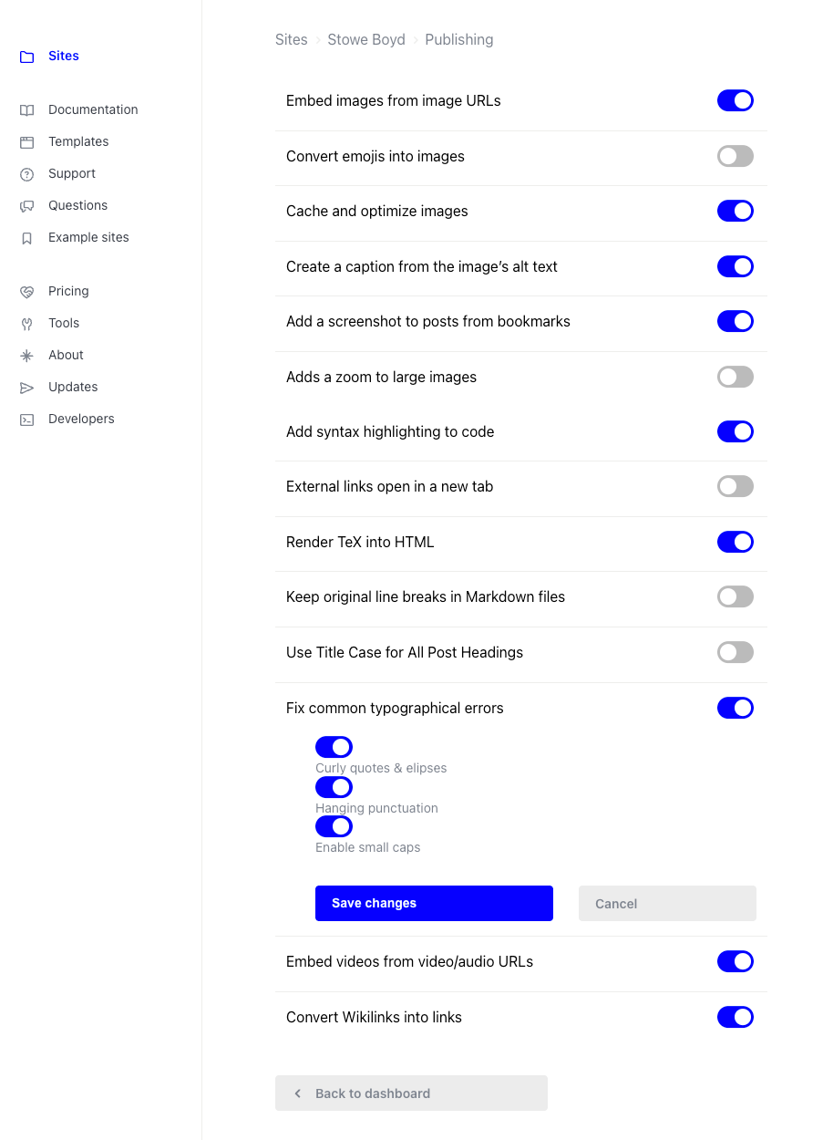
Task: Click Back to dashboard button
Action: pyautogui.click(x=411, y=1093)
